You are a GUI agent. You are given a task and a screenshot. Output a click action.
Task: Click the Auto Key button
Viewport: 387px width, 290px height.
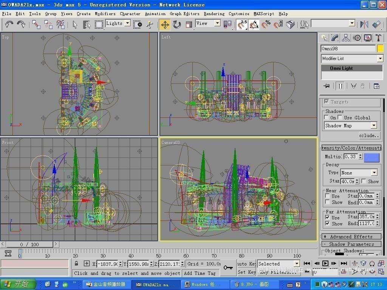click(246, 264)
